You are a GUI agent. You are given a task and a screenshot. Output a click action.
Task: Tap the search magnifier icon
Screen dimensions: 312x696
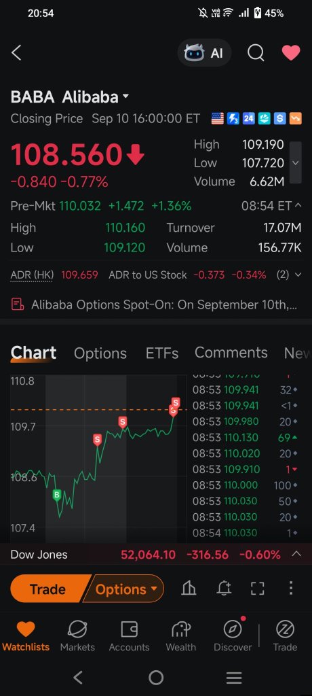[256, 53]
